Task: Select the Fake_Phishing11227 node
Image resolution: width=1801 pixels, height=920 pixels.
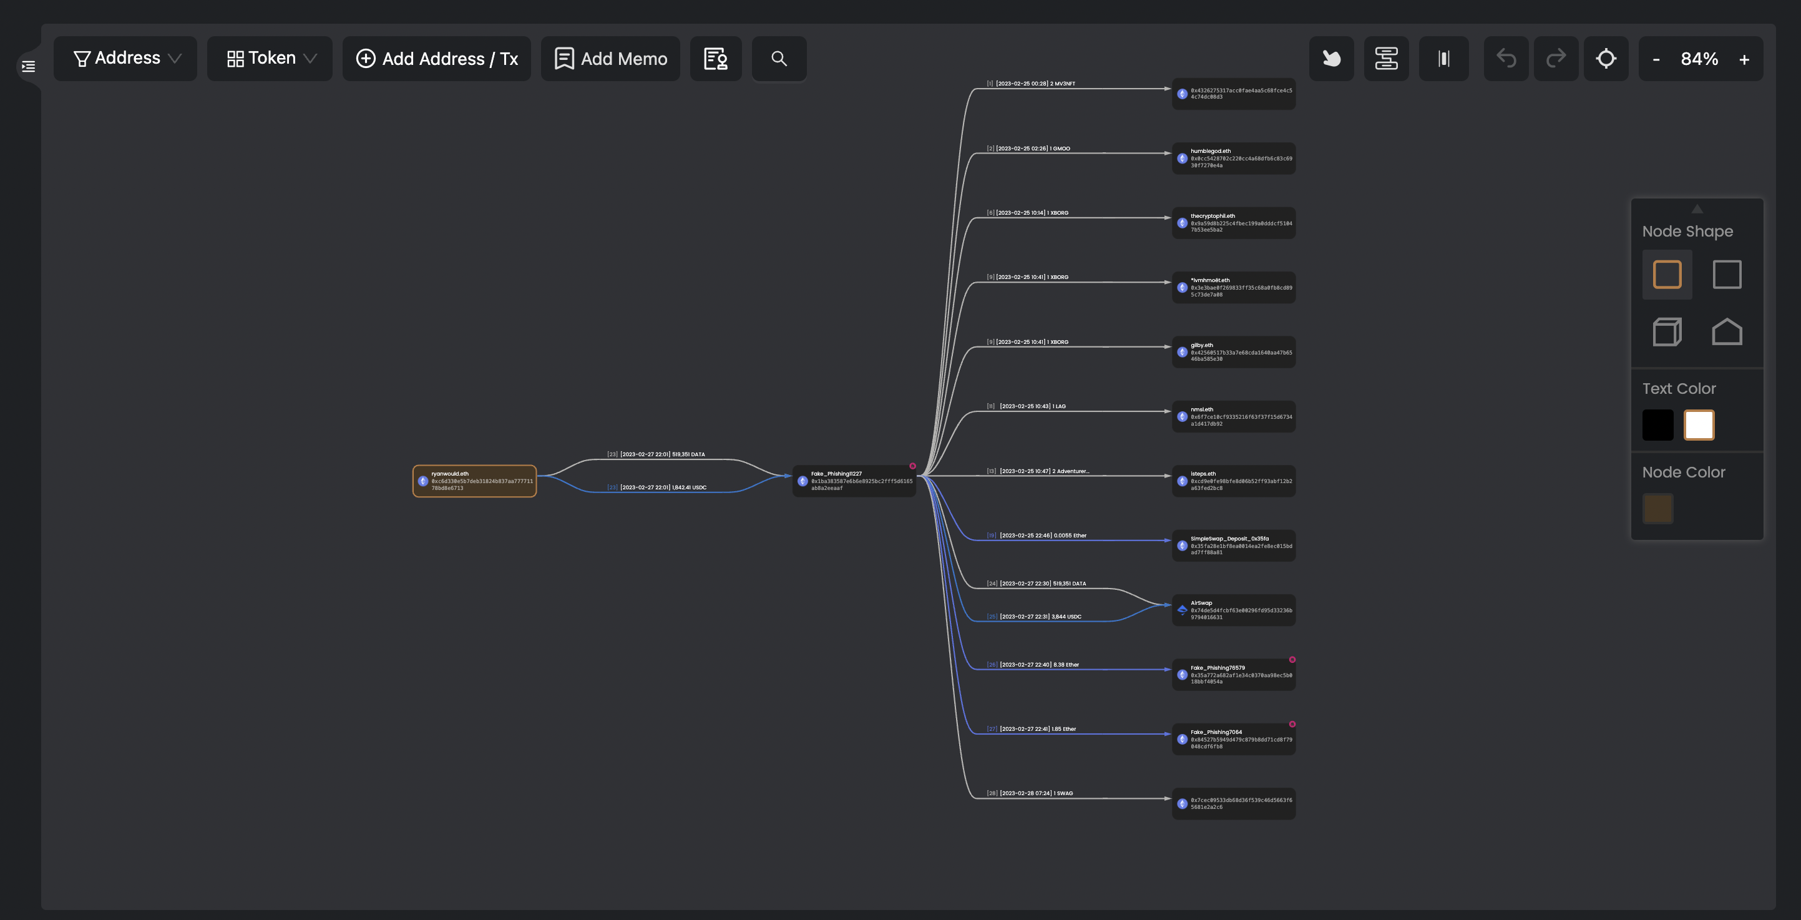Action: [854, 481]
